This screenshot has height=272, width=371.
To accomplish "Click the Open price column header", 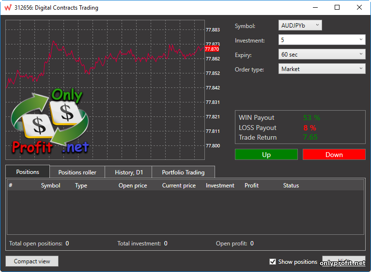I will (133, 186).
